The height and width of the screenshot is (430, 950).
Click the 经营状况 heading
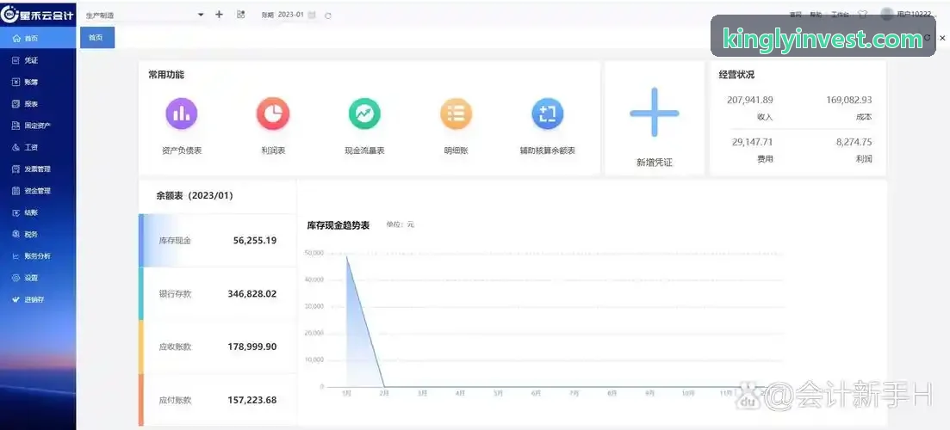click(736, 75)
